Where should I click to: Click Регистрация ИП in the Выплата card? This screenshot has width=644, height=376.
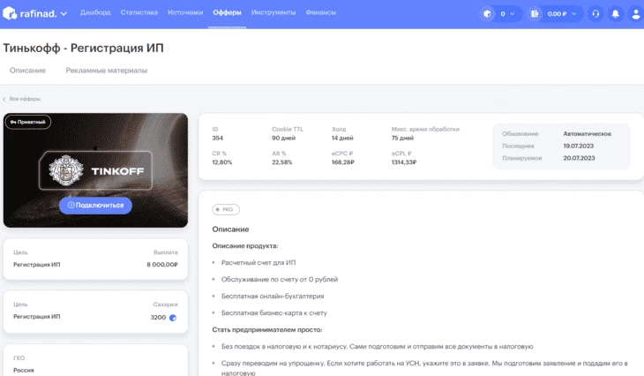tap(36, 265)
